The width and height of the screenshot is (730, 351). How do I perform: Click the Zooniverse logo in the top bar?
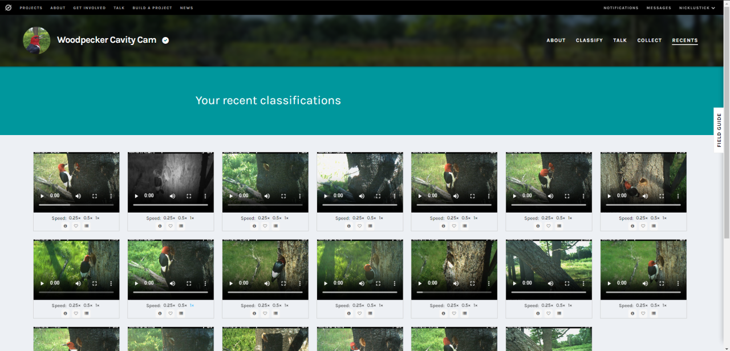tap(8, 7)
